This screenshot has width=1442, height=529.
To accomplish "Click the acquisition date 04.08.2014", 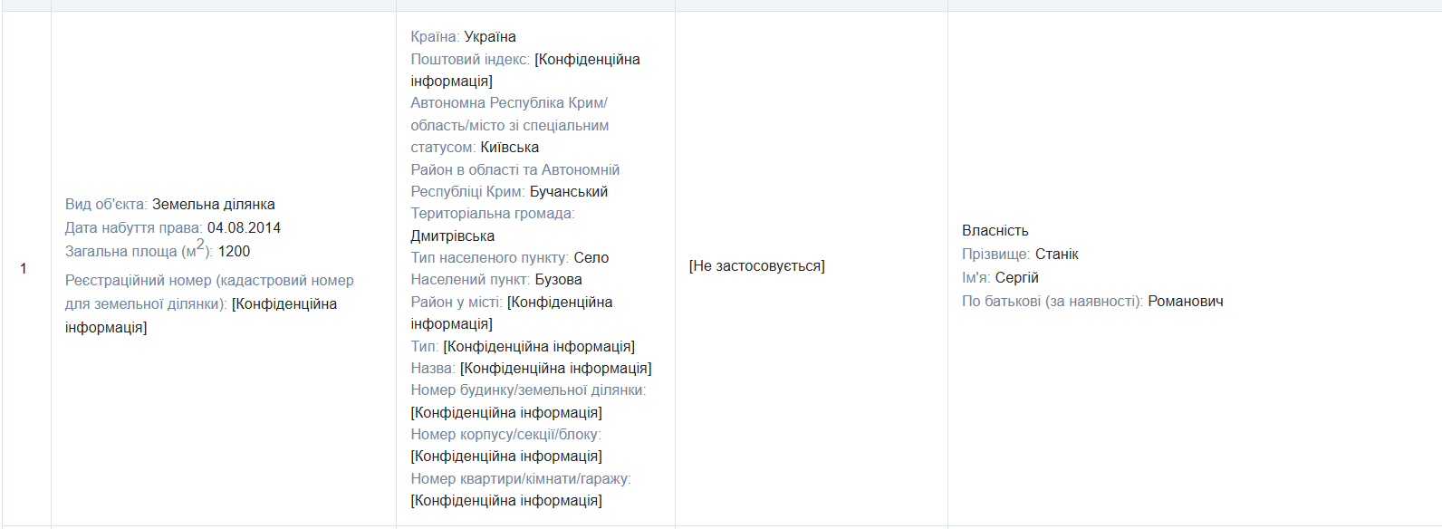I will coord(244,228).
